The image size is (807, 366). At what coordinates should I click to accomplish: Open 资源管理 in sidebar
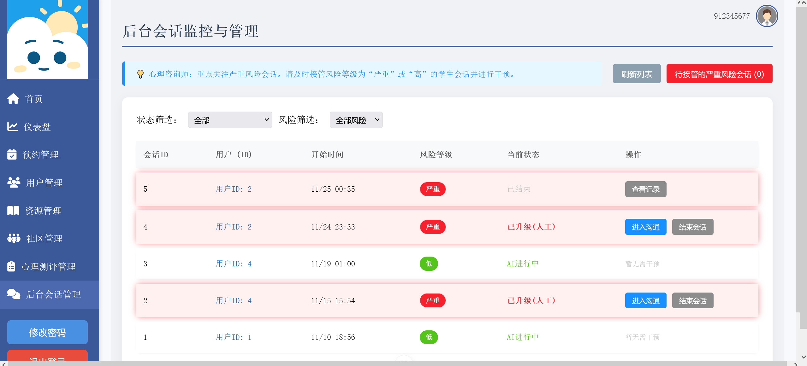click(50, 211)
